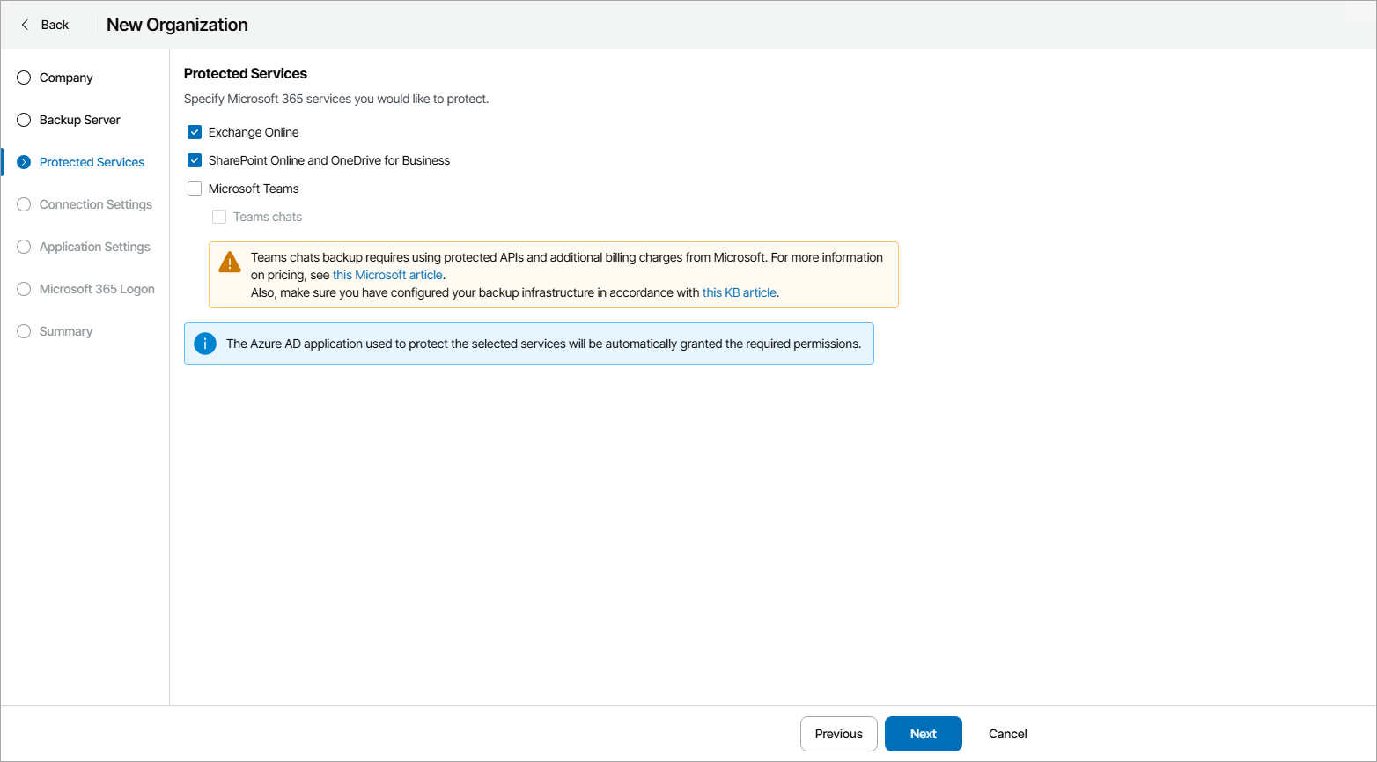The image size is (1377, 762).
Task: Open the Connection Settings step
Action: click(x=95, y=204)
